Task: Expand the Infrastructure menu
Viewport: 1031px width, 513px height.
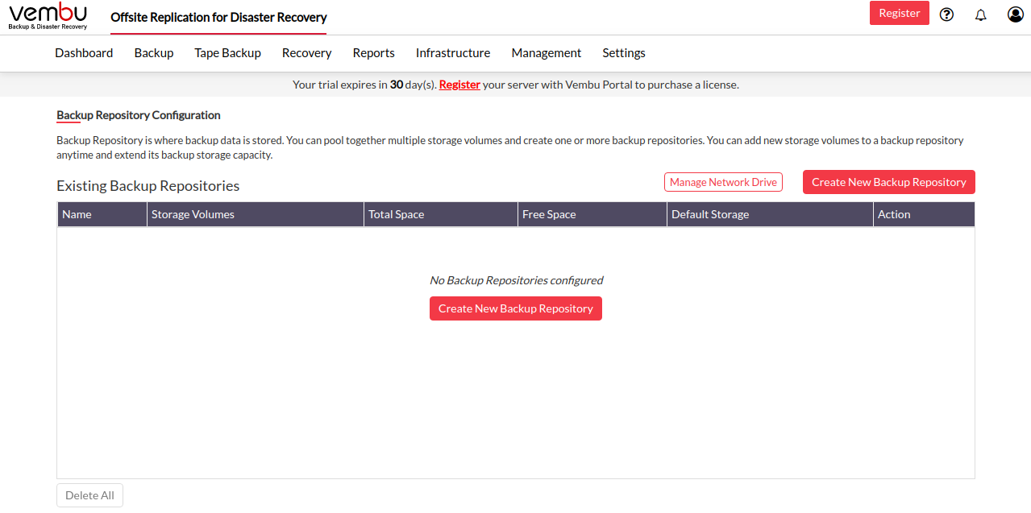Action: click(x=453, y=53)
